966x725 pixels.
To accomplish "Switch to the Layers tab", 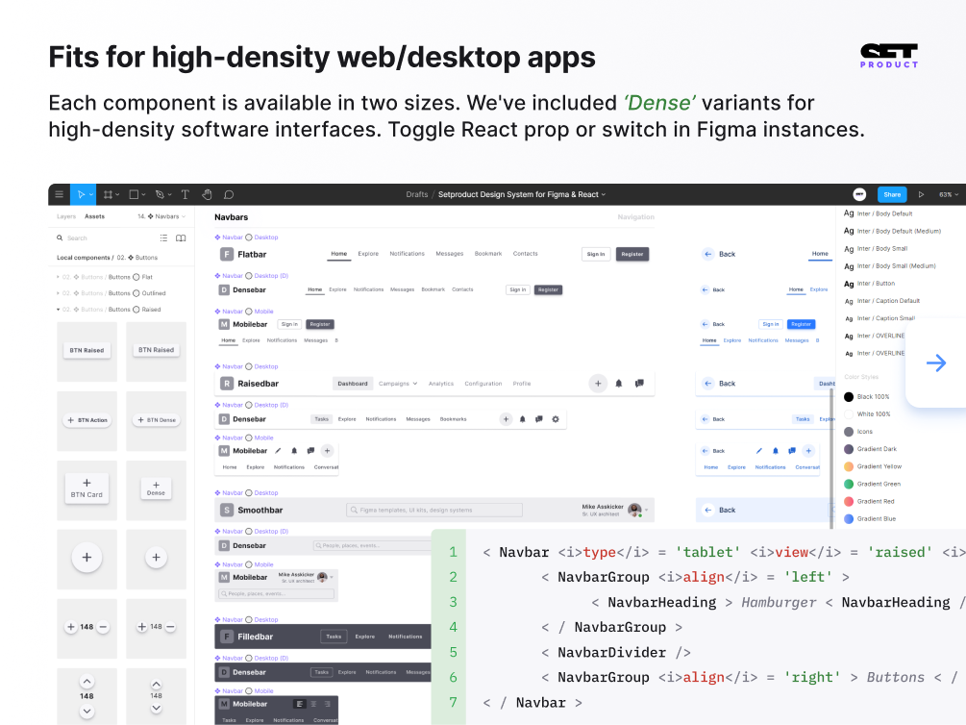I will pyautogui.click(x=66, y=216).
